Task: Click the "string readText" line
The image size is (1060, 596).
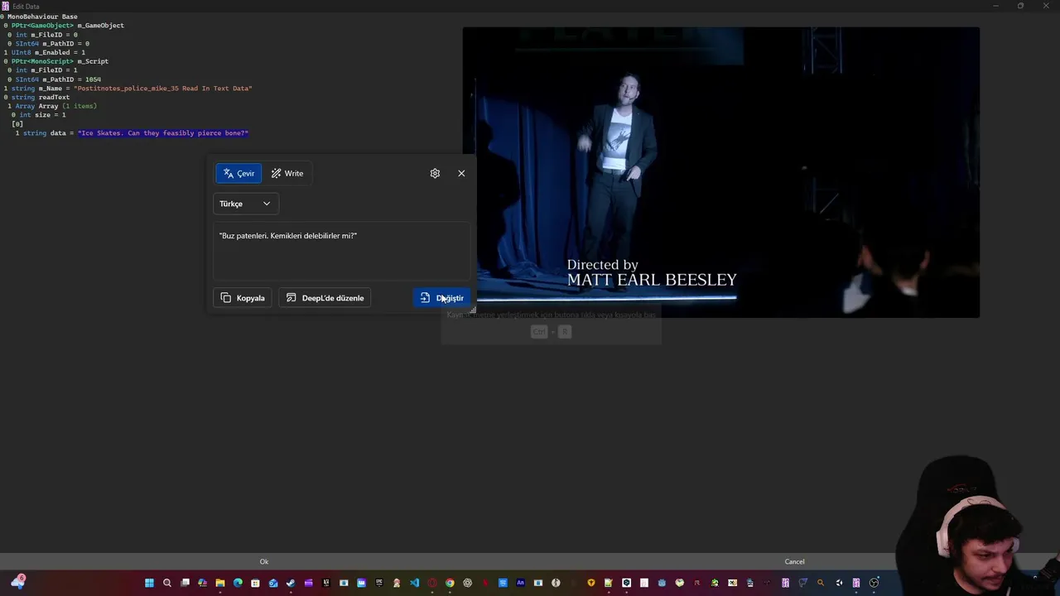Action: pyautogui.click(x=37, y=98)
